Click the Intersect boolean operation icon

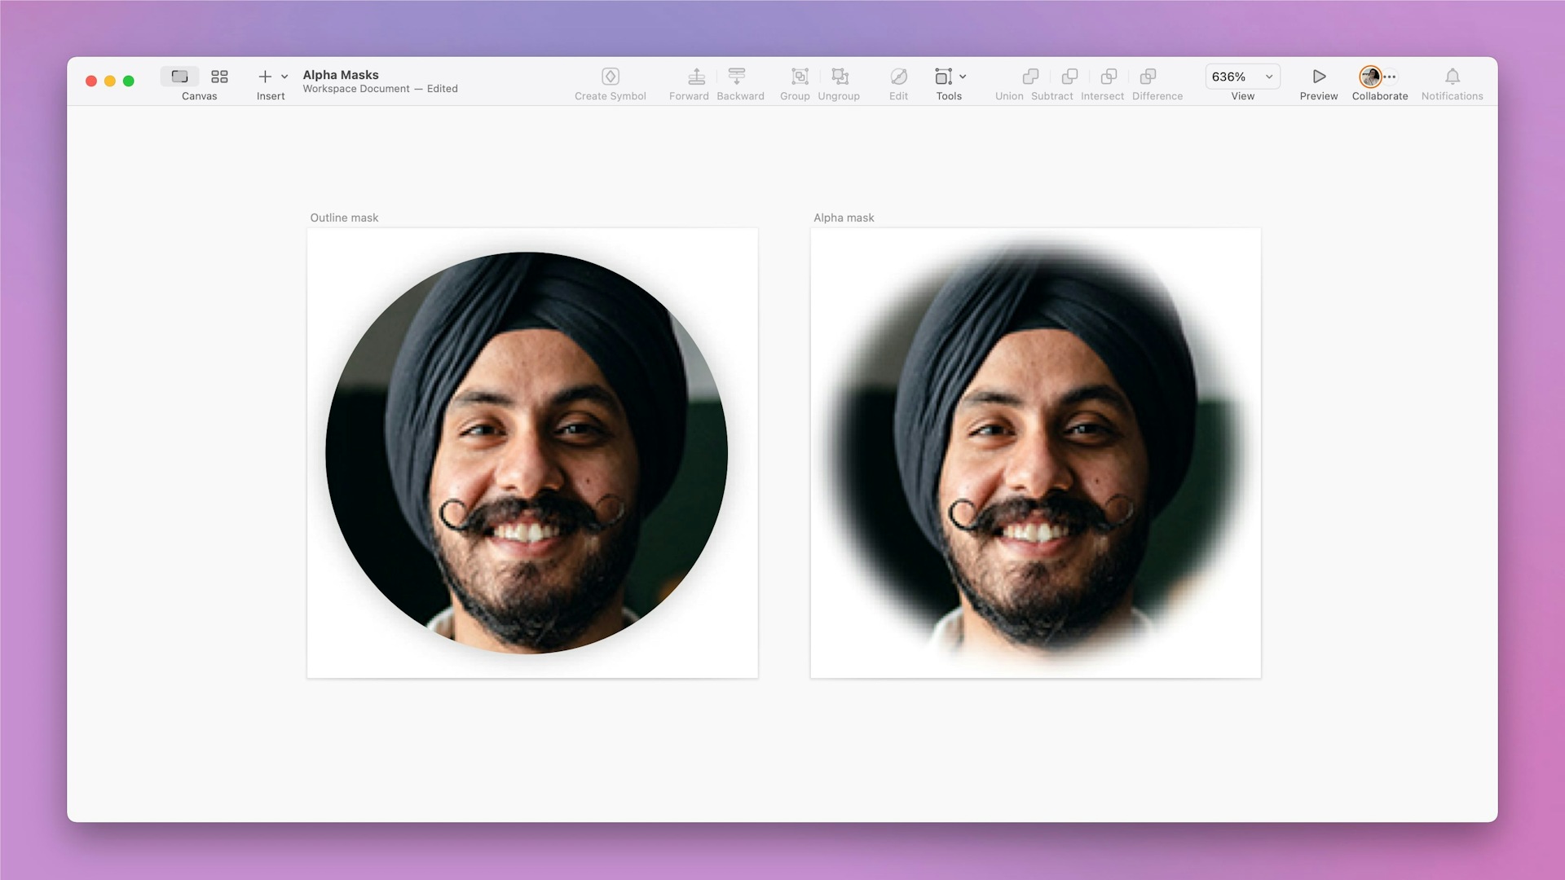pyautogui.click(x=1109, y=77)
